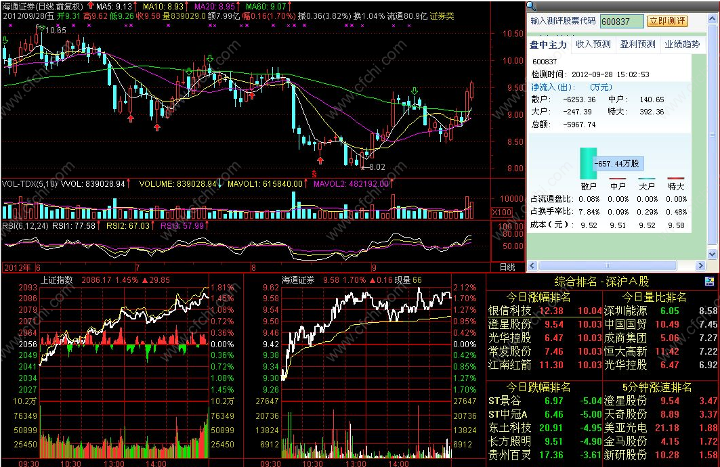
Task: Click the MAVOL1: 615840.00 label
Action: click(266, 184)
